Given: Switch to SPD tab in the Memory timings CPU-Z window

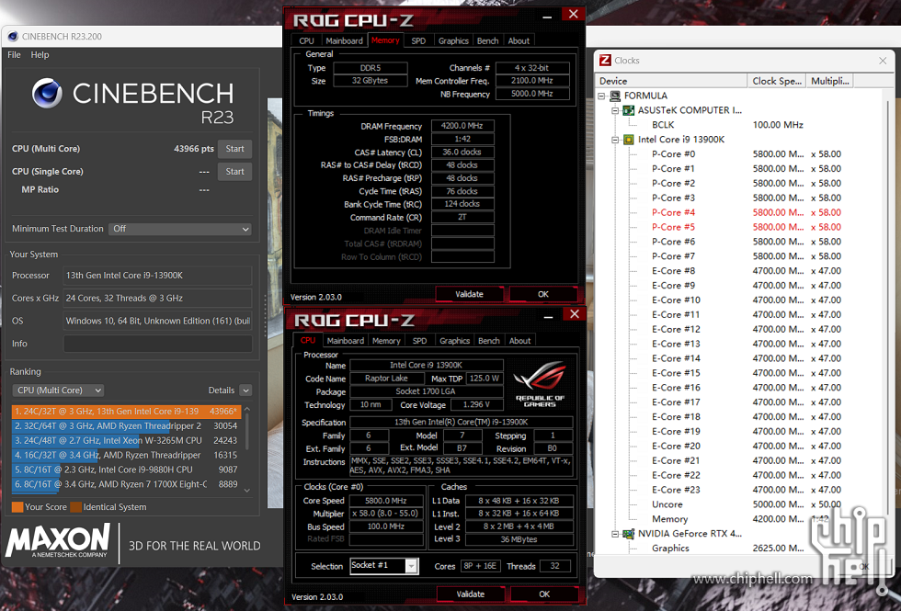Looking at the screenshot, I should [x=418, y=40].
